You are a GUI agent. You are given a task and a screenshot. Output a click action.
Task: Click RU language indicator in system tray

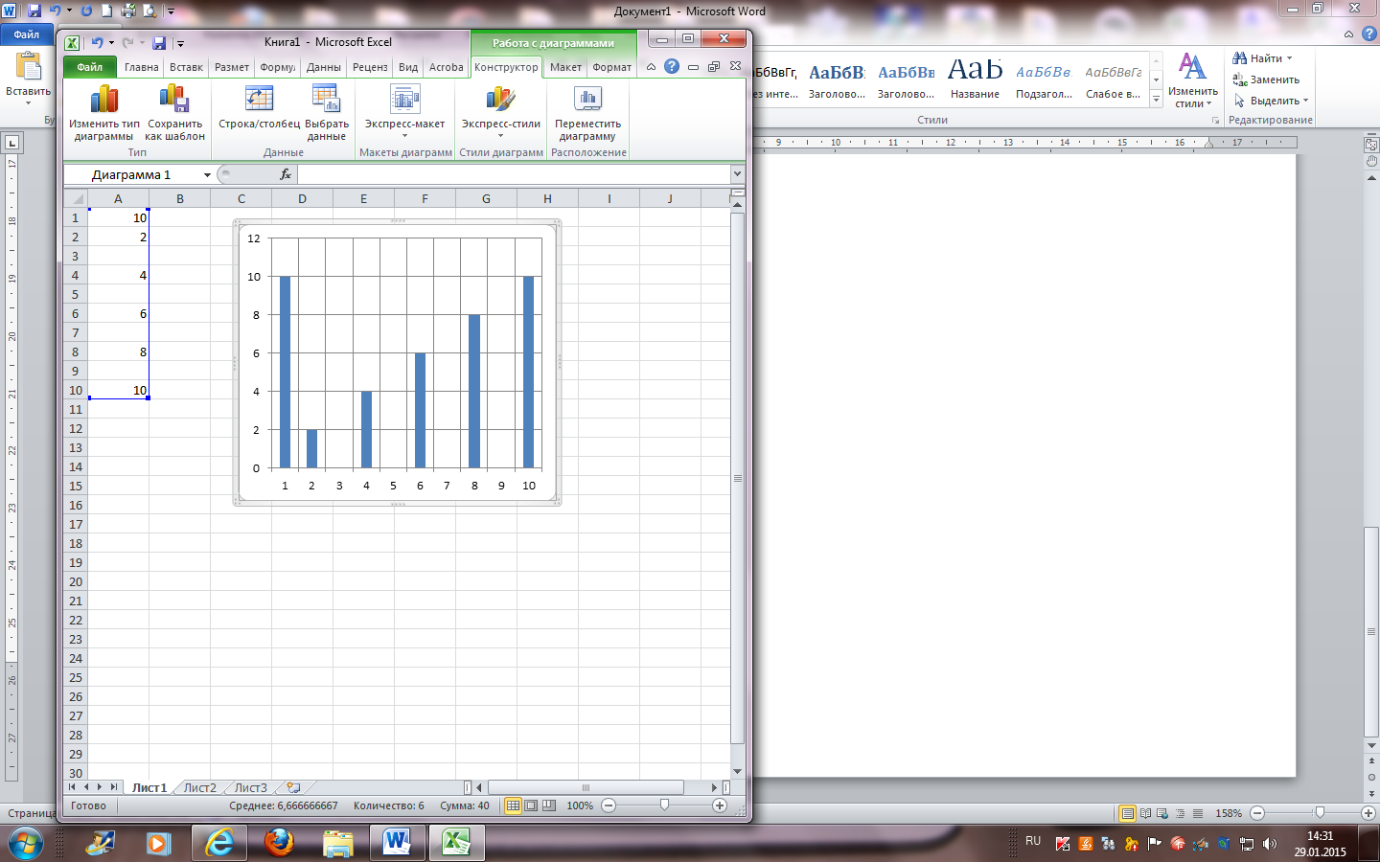pos(1033,841)
